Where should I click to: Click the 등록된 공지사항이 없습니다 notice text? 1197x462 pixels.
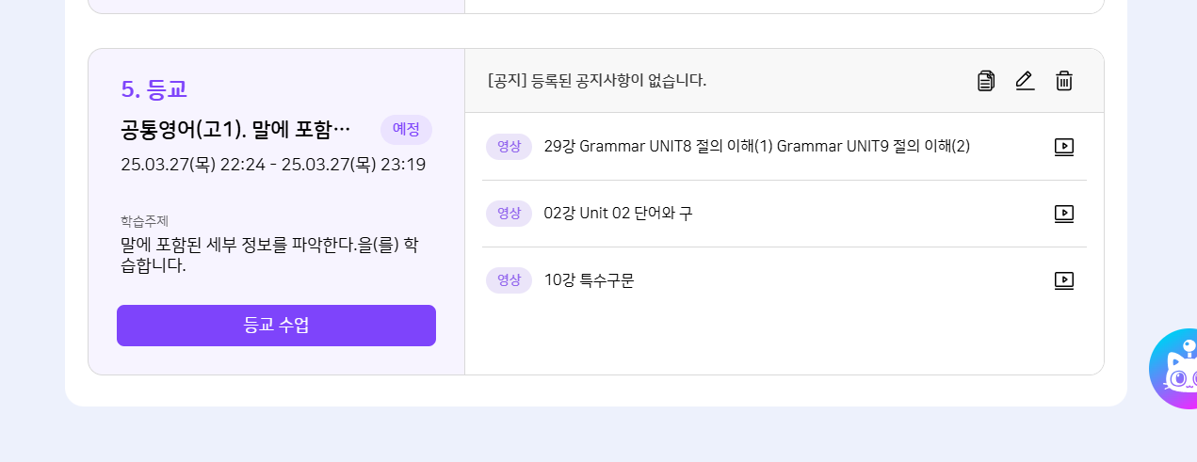tap(597, 81)
